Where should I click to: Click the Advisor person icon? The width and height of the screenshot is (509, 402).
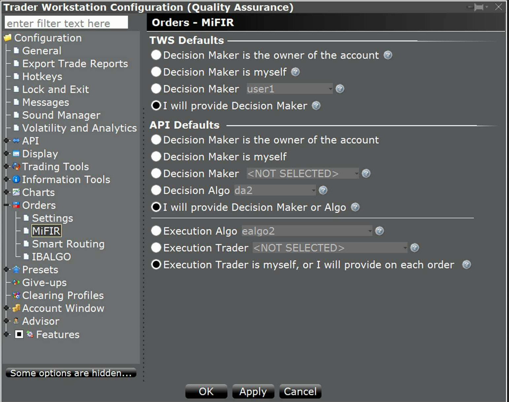(x=16, y=321)
